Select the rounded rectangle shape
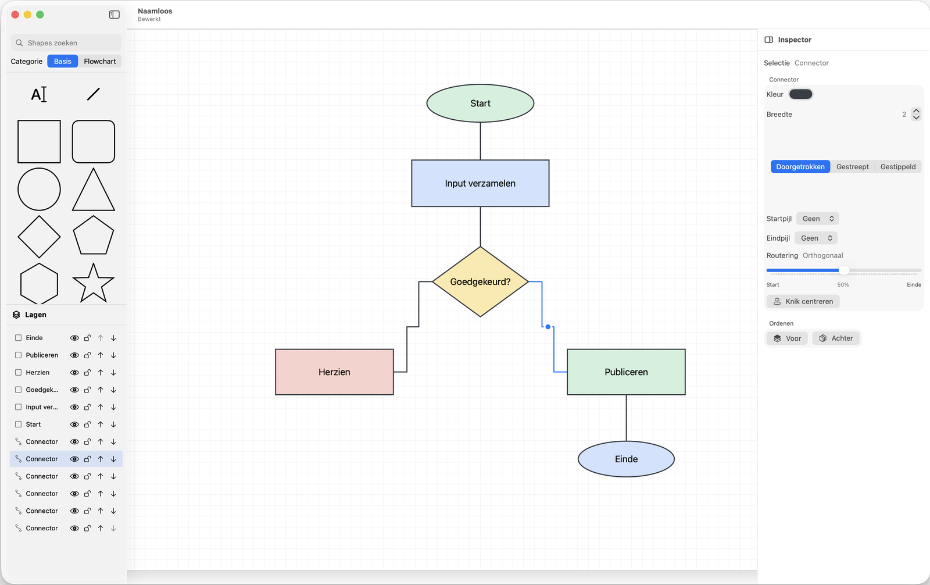The height and width of the screenshot is (585, 930). pyautogui.click(x=93, y=141)
